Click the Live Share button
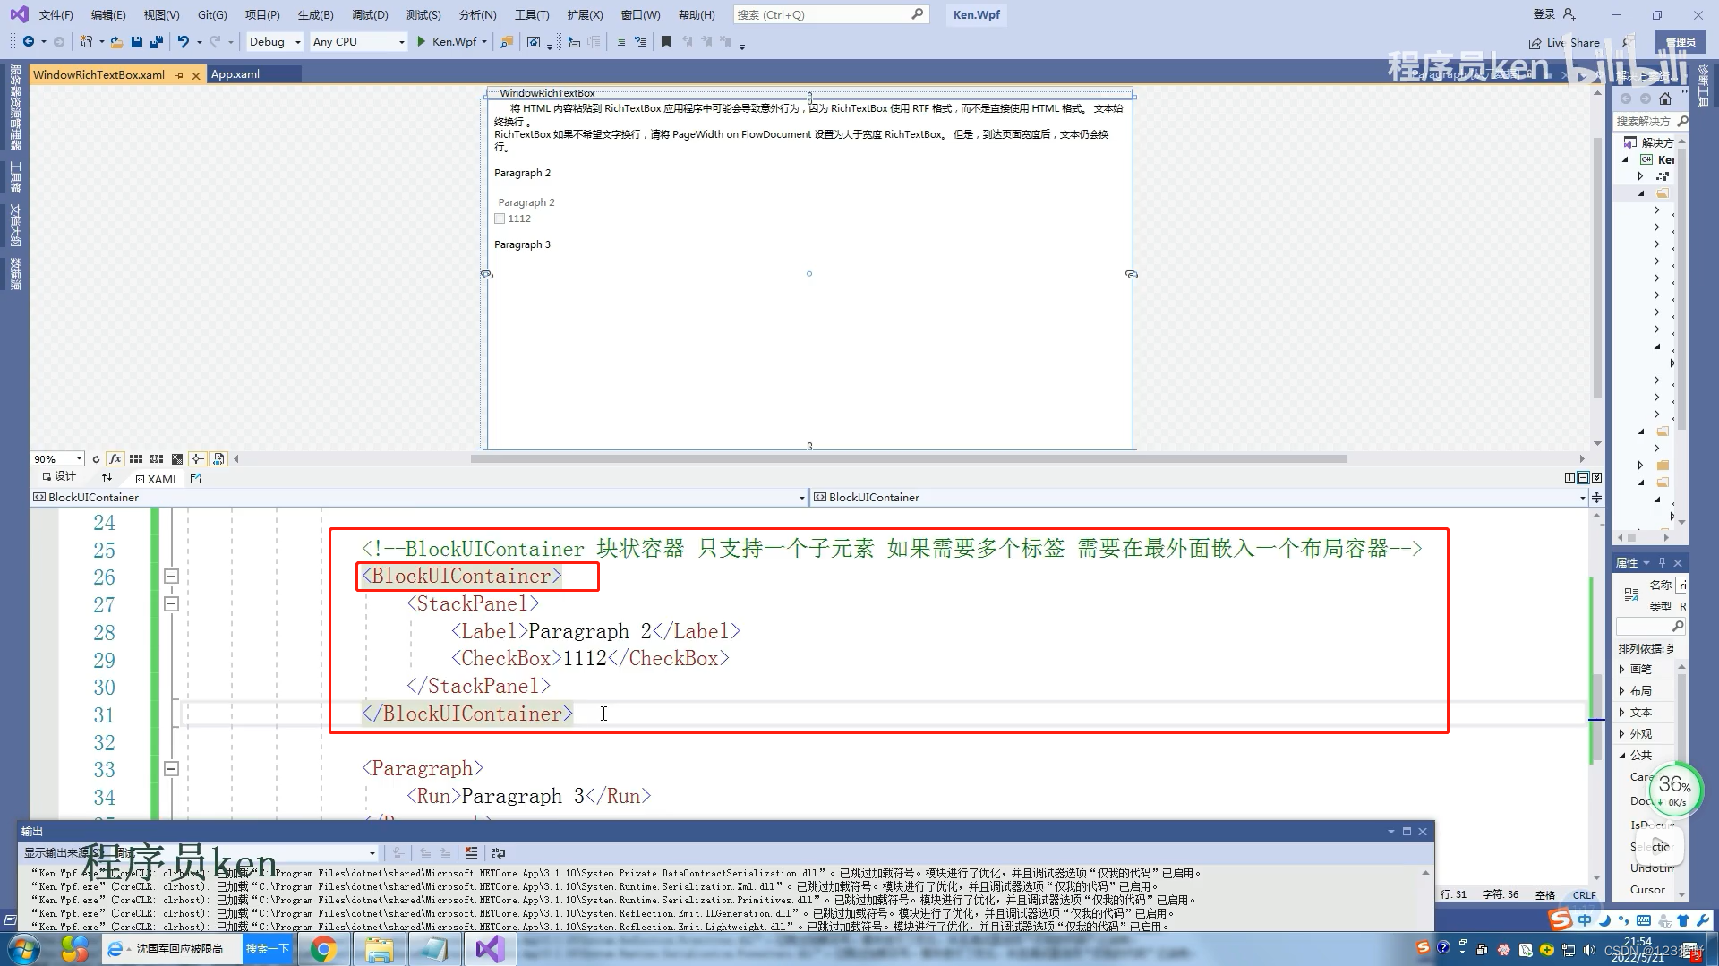 click(1564, 42)
